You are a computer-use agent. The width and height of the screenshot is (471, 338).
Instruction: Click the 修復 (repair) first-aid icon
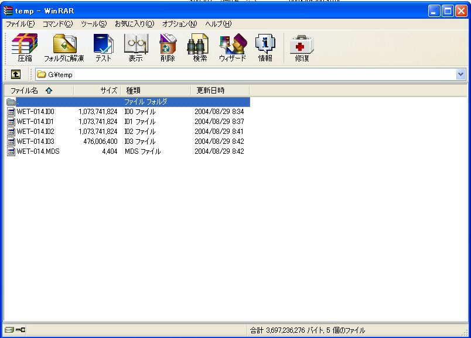click(x=302, y=48)
